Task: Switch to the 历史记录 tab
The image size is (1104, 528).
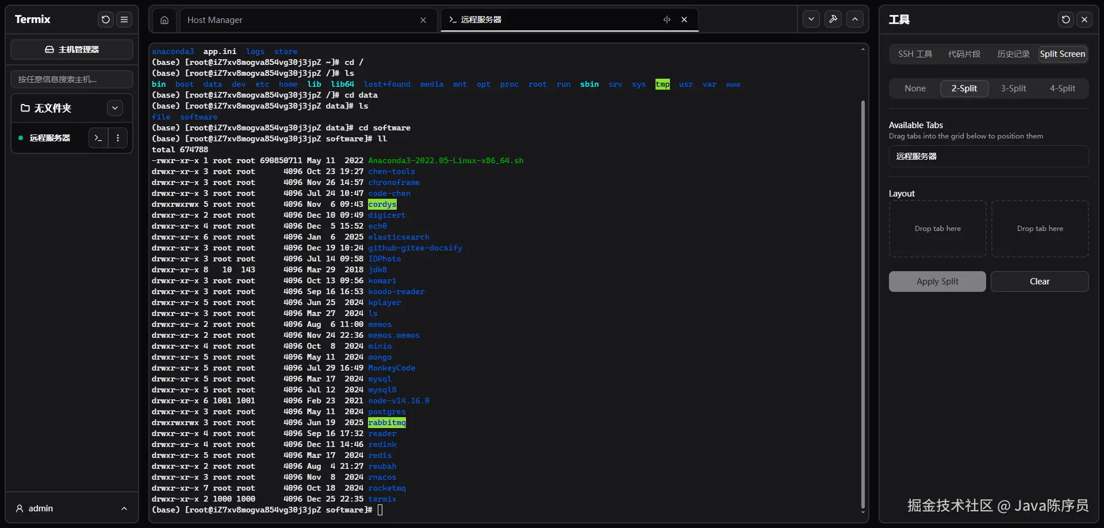Action: click(x=1013, y=54)
